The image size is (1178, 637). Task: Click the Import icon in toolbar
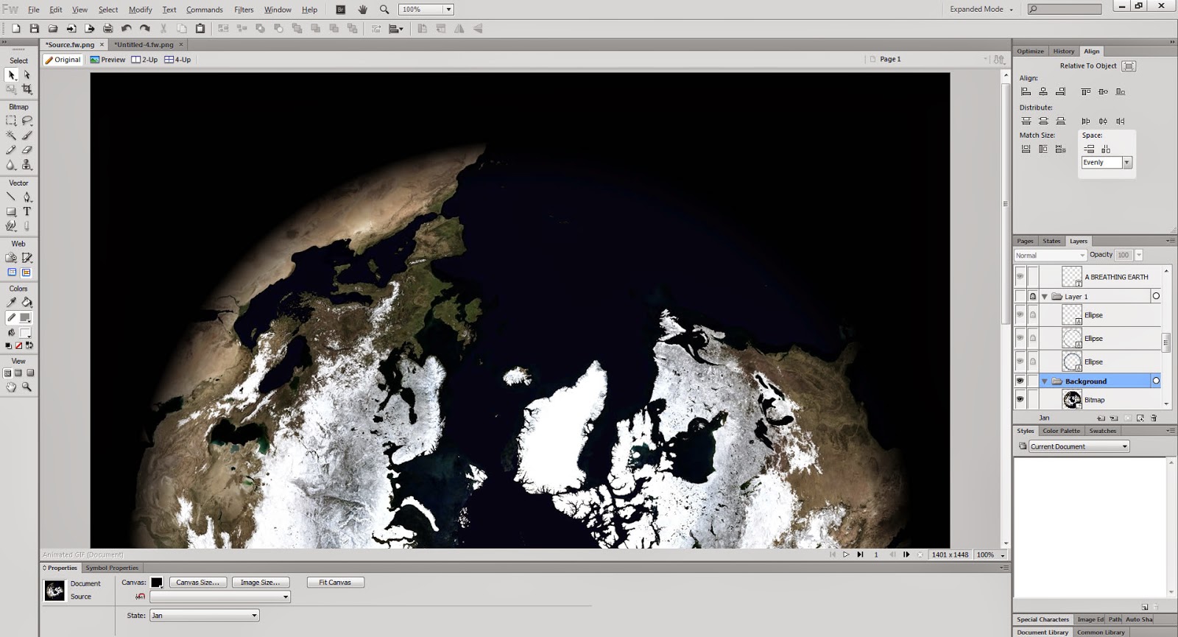pyautogui.click(x=71, y=29)
